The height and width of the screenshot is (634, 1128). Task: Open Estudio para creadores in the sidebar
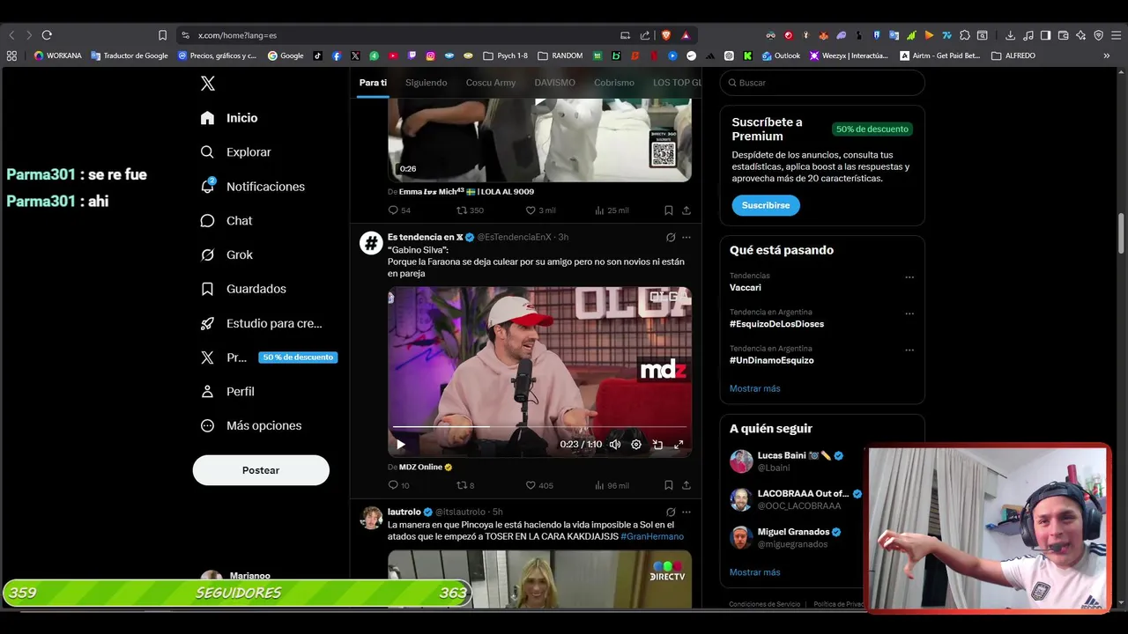tap(261, 323)
